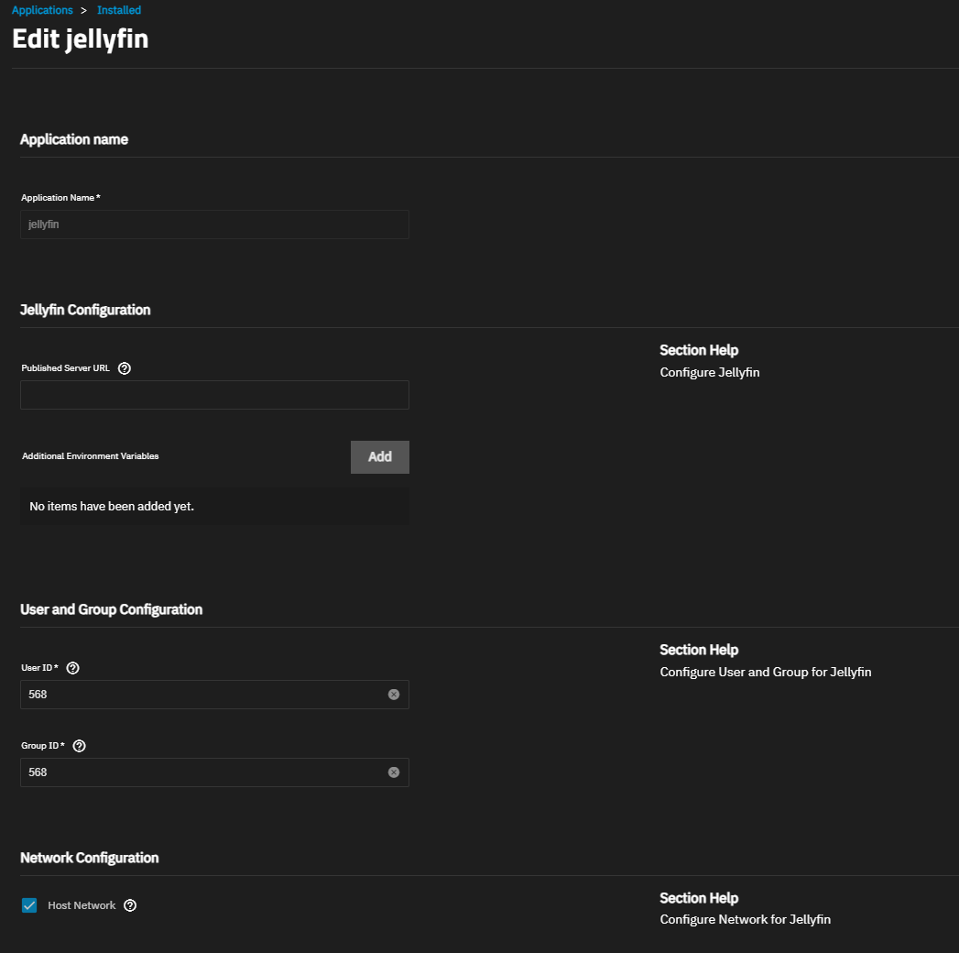
Task: Click into the User ID input
Action: 202,695
